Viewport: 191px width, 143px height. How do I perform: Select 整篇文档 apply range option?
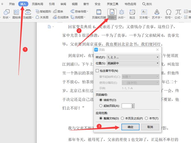point(101,118)
